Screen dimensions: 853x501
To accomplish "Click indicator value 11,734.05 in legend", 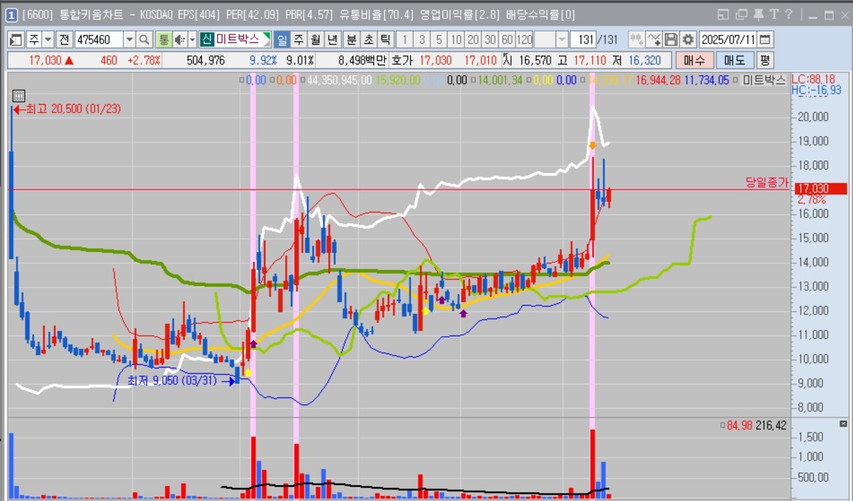I will click(706, 80).
